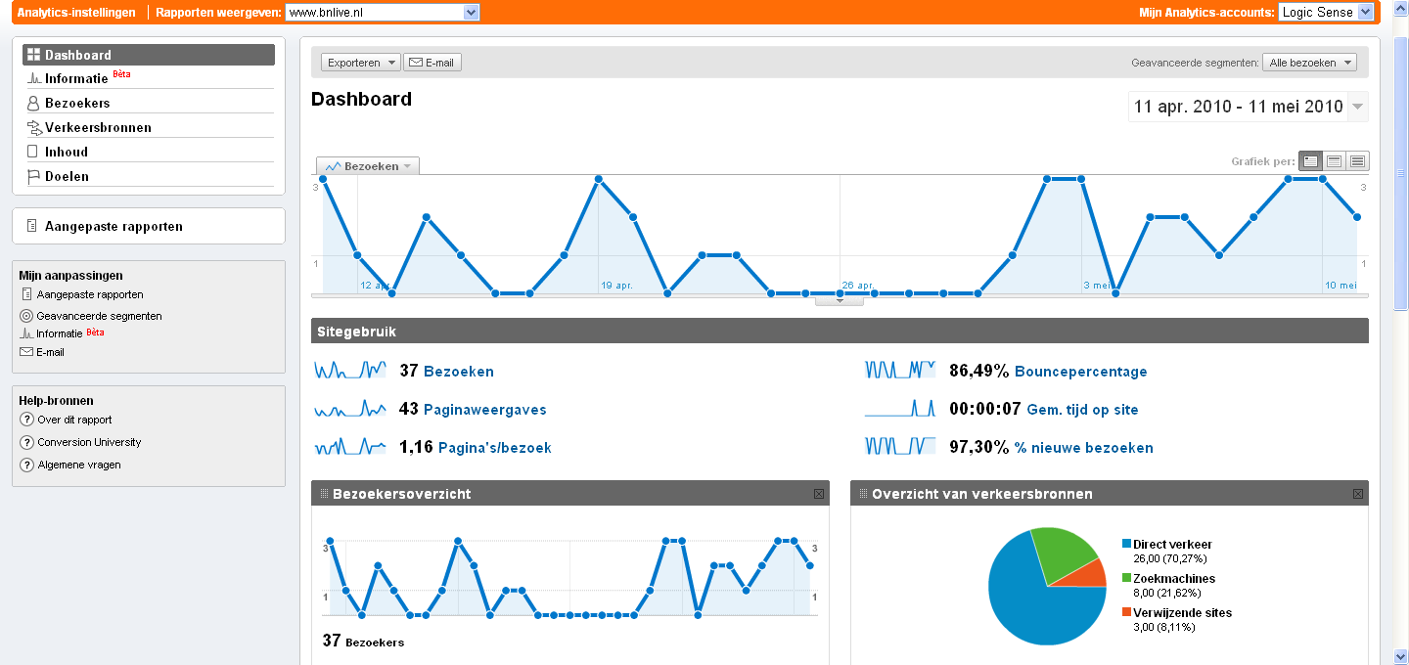The height and width of the screenshot is (665, 1409).
Task: Click the Bezoekersoverzicht mini graph
Action: [570, 577]
